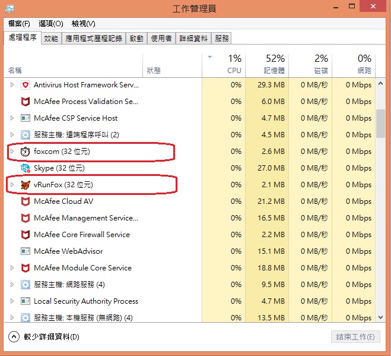
Task: Expand McAfee Module Core Service row
Action: (x=12, y=268)
